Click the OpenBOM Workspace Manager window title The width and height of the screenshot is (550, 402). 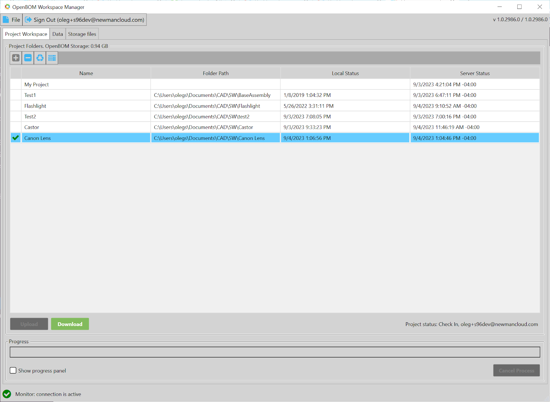pyautogui.click(x=48, y=7)
